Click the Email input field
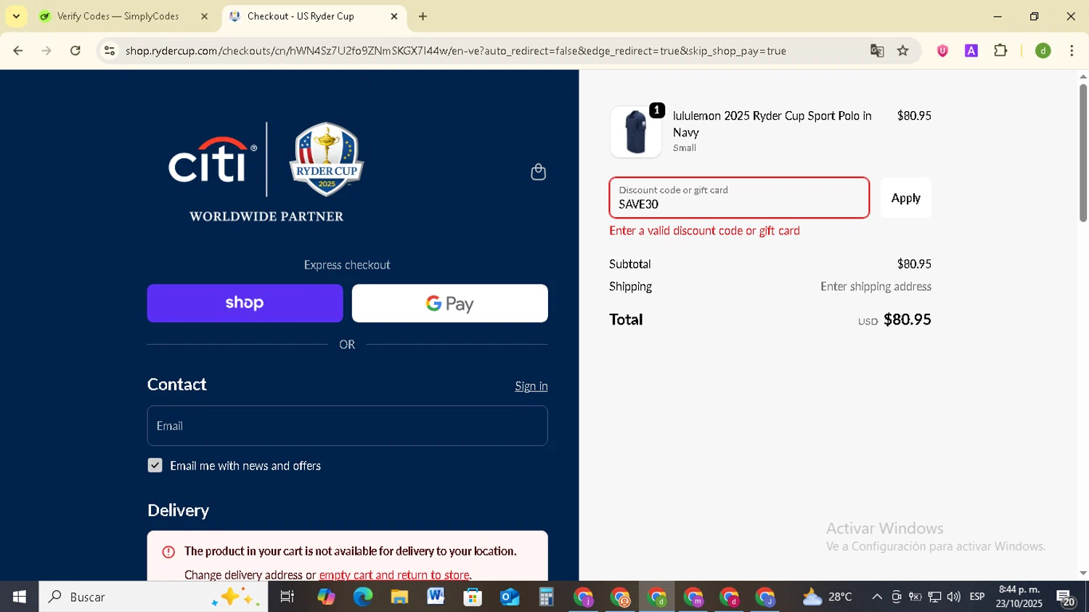Viewport: 1089px width, 612px height. point(347,425)
